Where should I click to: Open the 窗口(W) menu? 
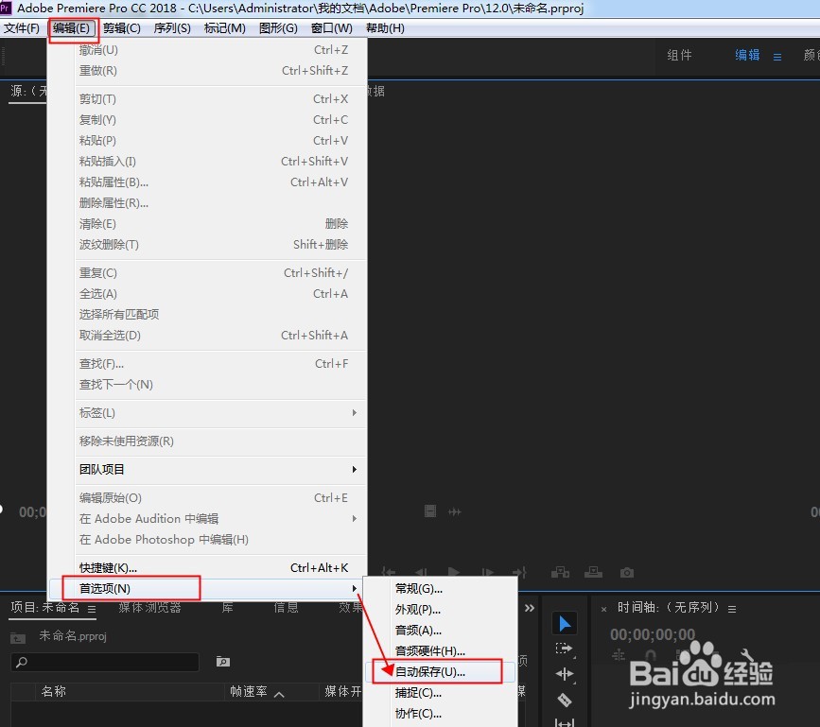tap(331, 28)
